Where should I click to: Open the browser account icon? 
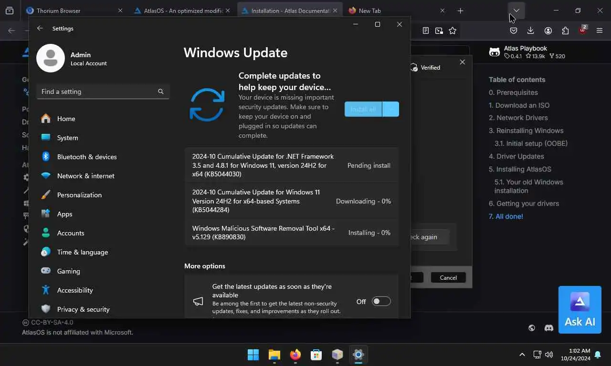(x=548, y=30)
